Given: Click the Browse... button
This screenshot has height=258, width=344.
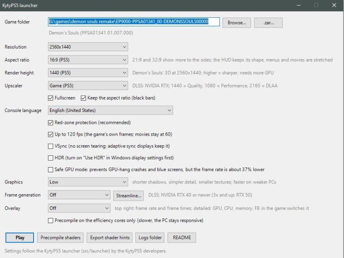Looking at the screenshot, I should coord(236,23).
